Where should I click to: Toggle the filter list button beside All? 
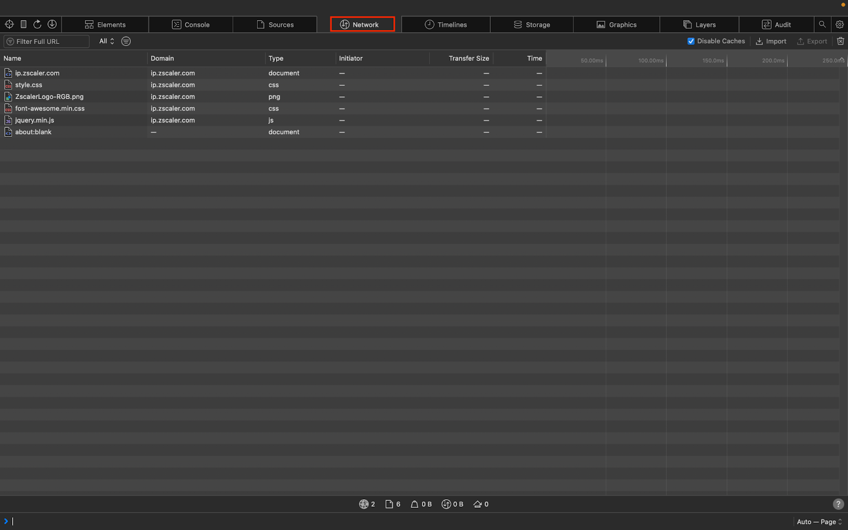coord(126,41)
